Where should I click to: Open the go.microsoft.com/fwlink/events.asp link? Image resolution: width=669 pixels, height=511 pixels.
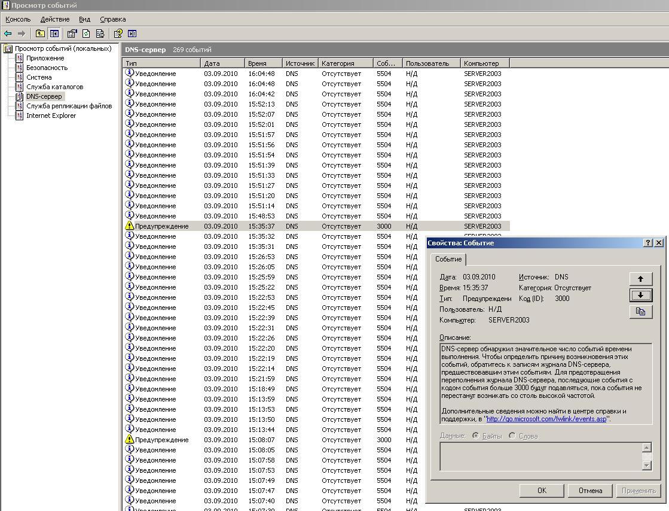pos(546,419)
